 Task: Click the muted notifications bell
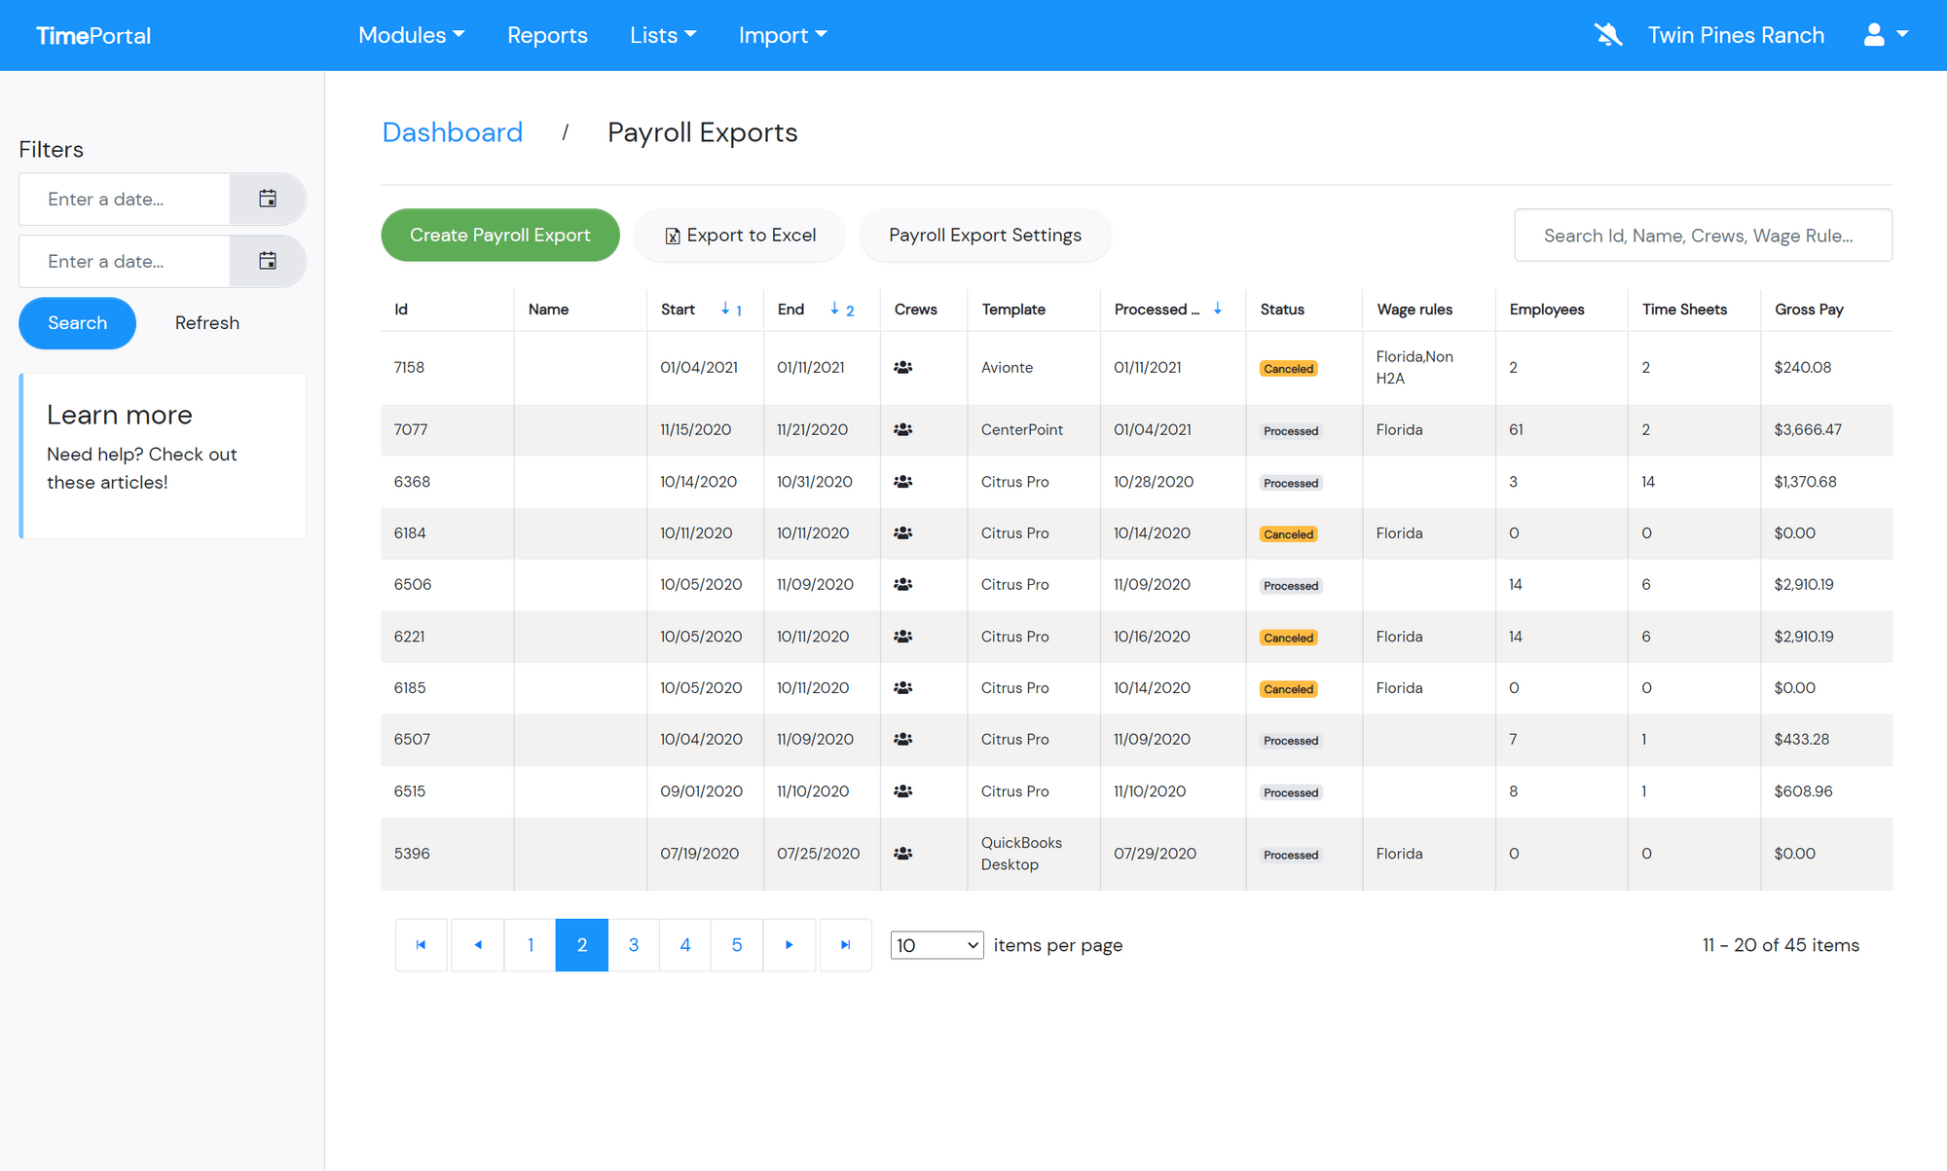(x=1608, y=34)
